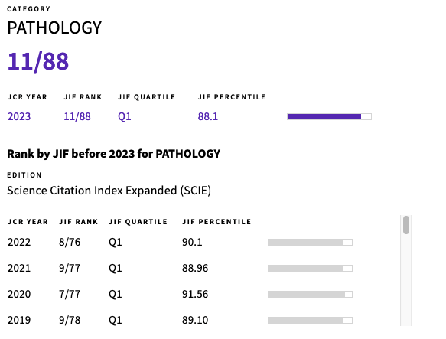Click the scrollbar thumb of rank history table
The image size is (446, 339).
406,225
